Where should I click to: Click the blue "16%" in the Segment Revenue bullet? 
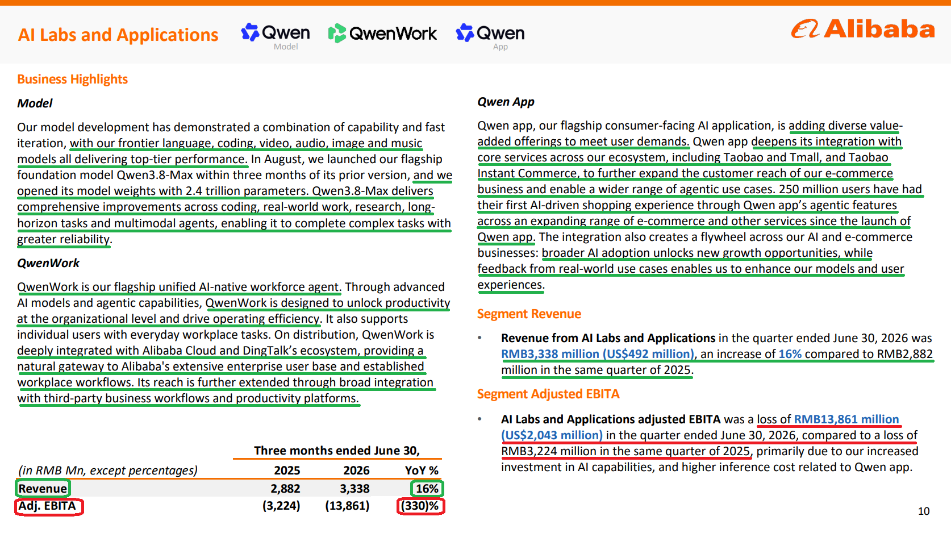click(x=790, y=354)
